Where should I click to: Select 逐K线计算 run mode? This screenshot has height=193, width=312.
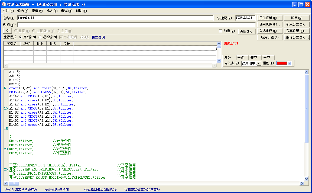[x=40, y=37]
